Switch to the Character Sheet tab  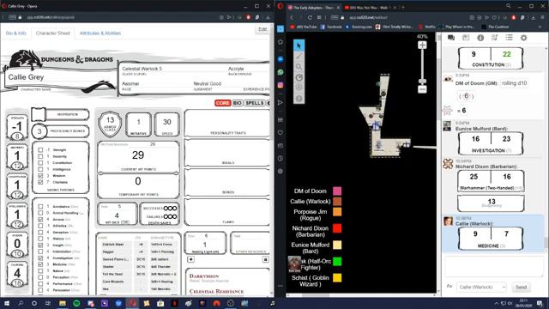point(52,33)
